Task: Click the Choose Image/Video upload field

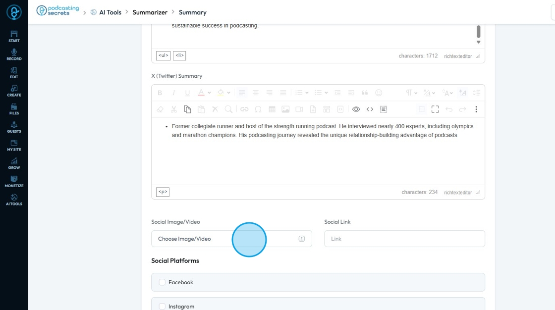Action: [231, 239]
